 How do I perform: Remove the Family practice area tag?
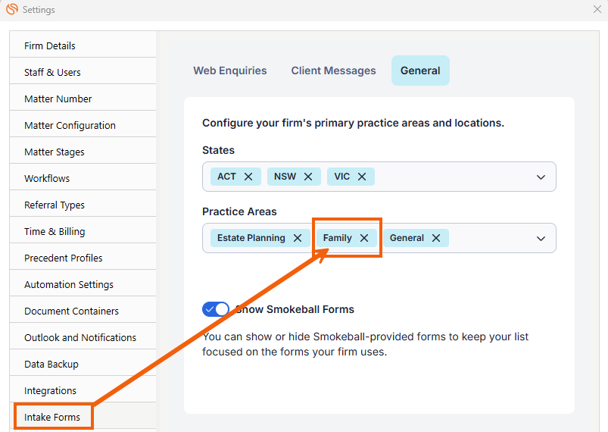pyautogui.click(x=364, y=238)
